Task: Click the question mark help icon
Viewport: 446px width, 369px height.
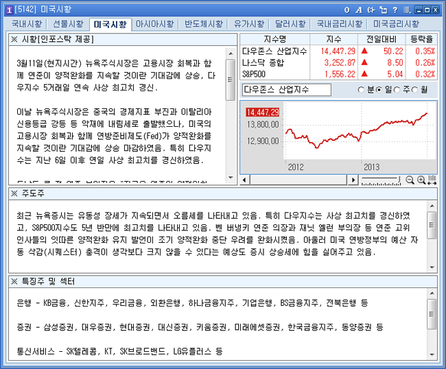Action: coord(395,10)
